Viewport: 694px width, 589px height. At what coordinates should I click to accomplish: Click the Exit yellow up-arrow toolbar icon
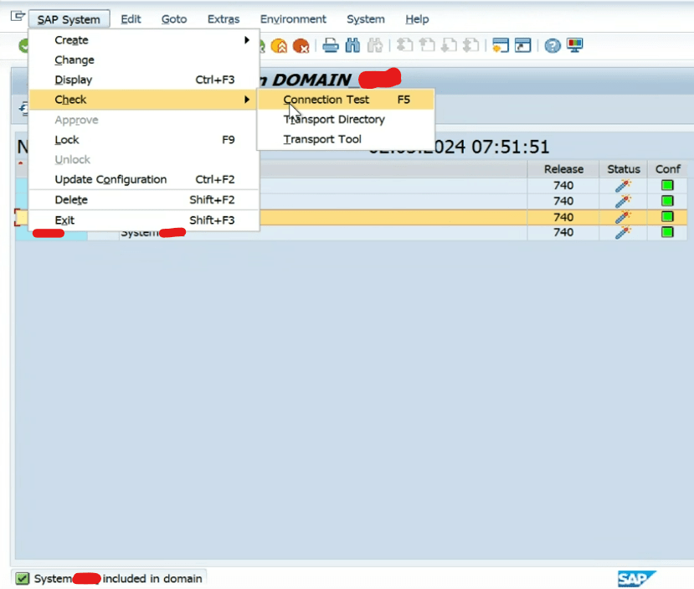click(280, 45)
